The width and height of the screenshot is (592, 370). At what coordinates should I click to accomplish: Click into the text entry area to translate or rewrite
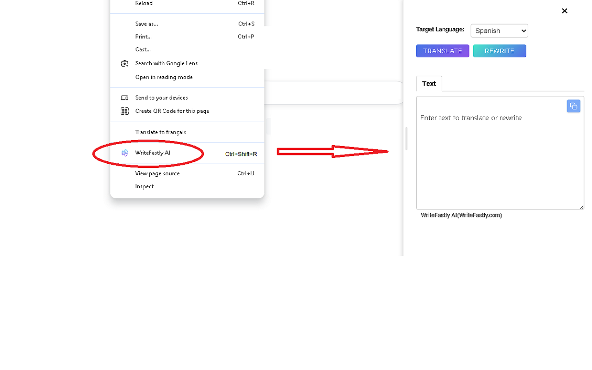coord(500,153)
